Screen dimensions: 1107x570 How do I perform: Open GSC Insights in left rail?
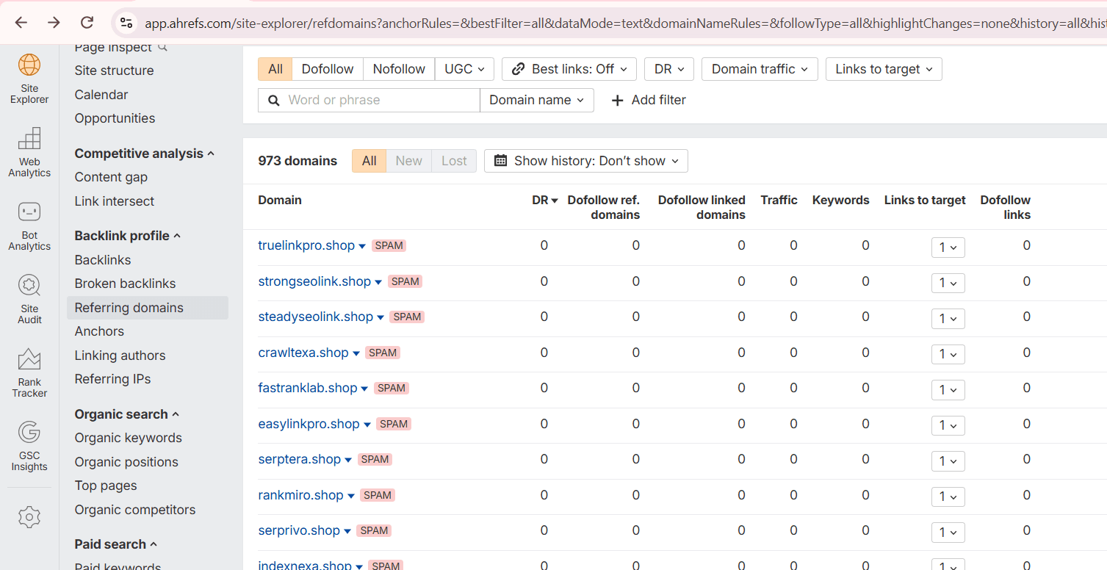29,446
